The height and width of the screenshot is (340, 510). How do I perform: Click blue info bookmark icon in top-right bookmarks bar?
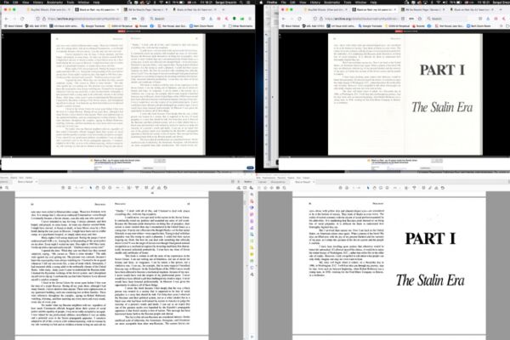coord(429,25)
